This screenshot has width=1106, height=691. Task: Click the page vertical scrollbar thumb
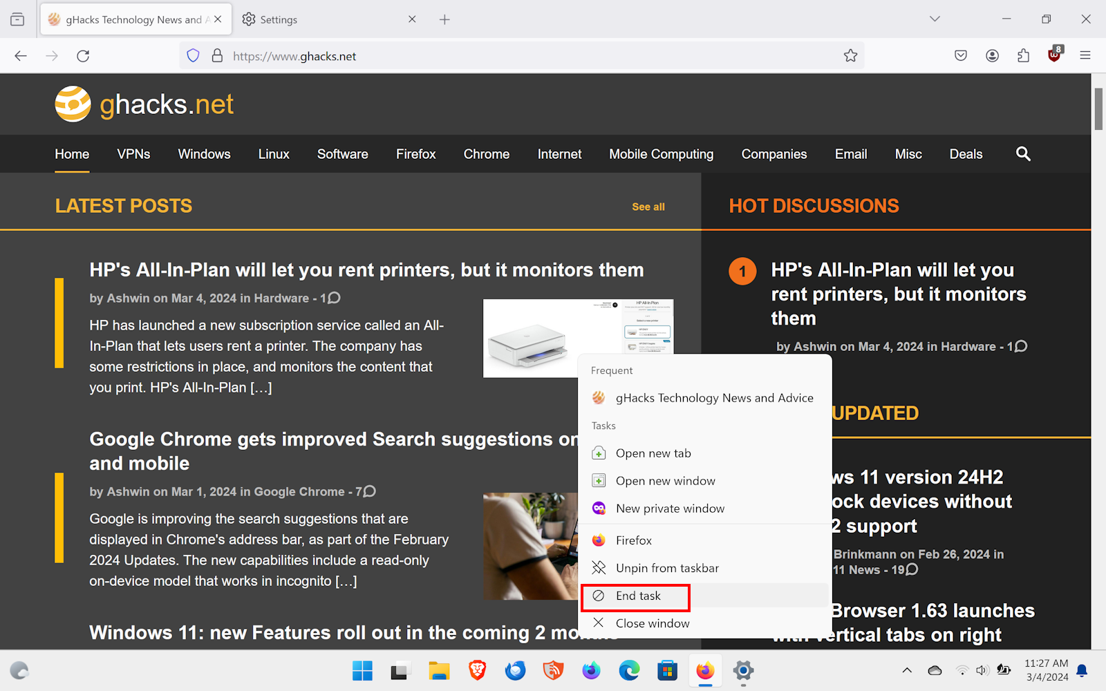[x=1098, y=108]
